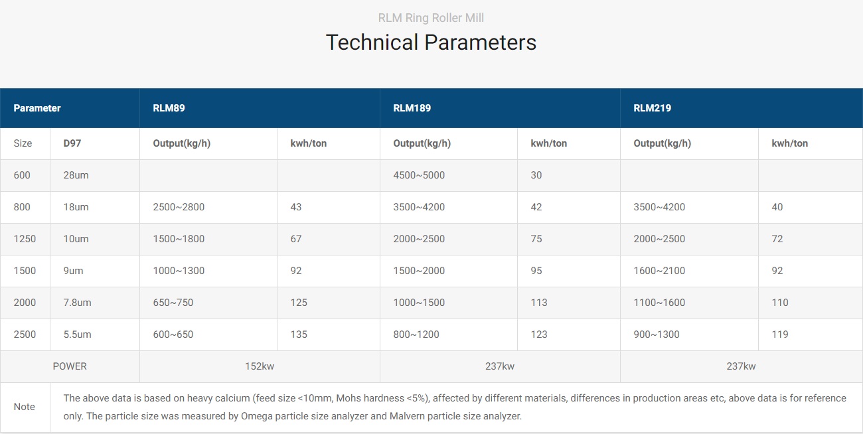Click the Size subheader cell
Screen dimensions: 863x434
[x=25, y=143]
